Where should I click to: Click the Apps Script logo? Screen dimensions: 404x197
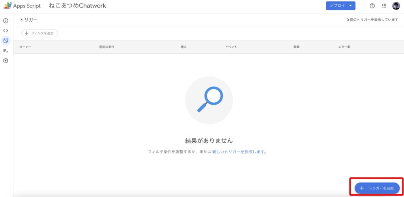(8, 6)
